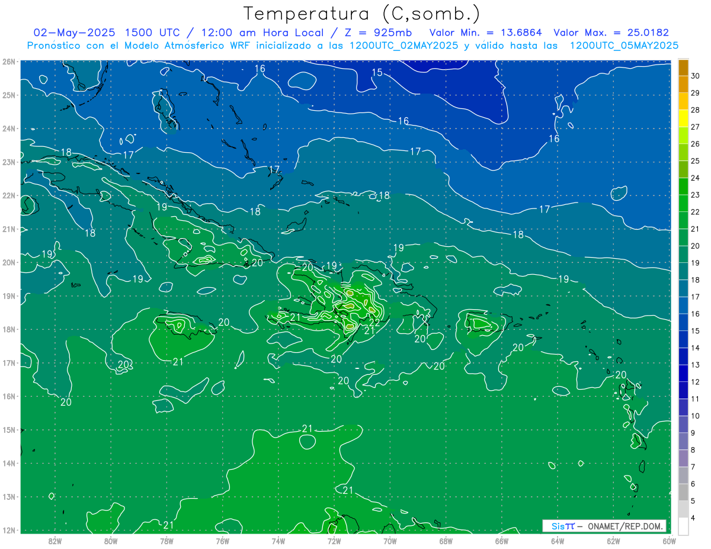Click the 'Temperatura (C,somb.)' map title
The height and width of the screenshot is (549, 711).
coord(362,14)
